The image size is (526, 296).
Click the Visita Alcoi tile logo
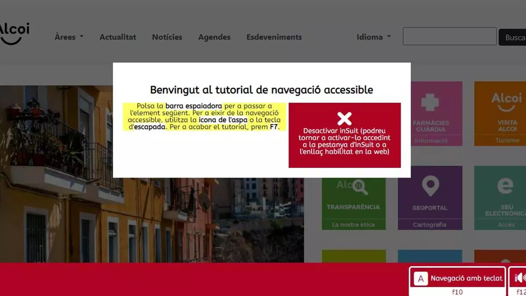[506, 102]
